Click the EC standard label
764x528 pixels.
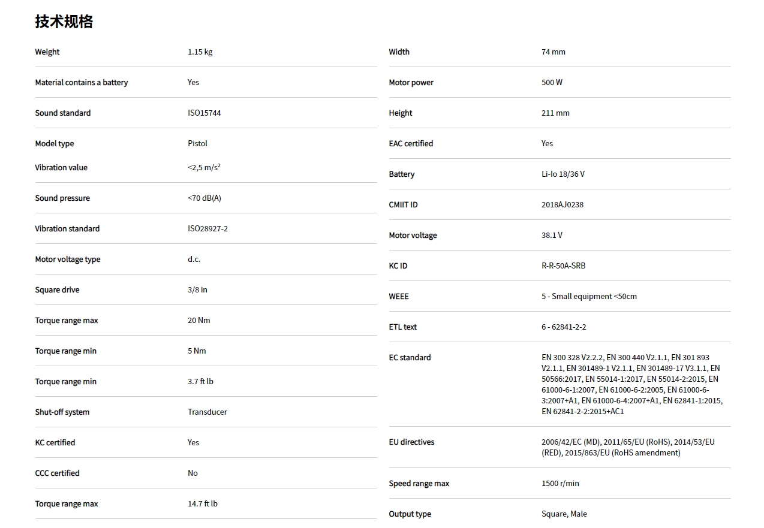[410, 358]
